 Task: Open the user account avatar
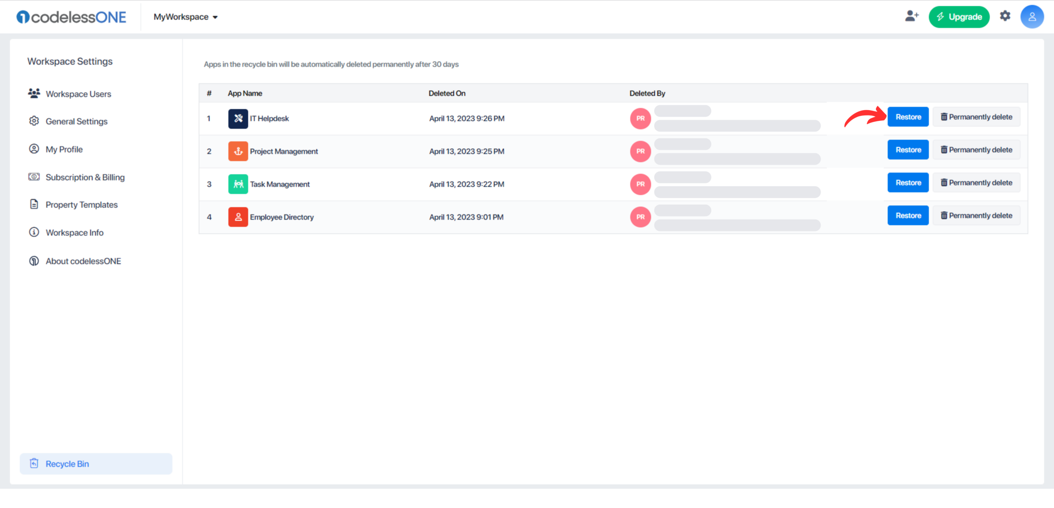1032,17
